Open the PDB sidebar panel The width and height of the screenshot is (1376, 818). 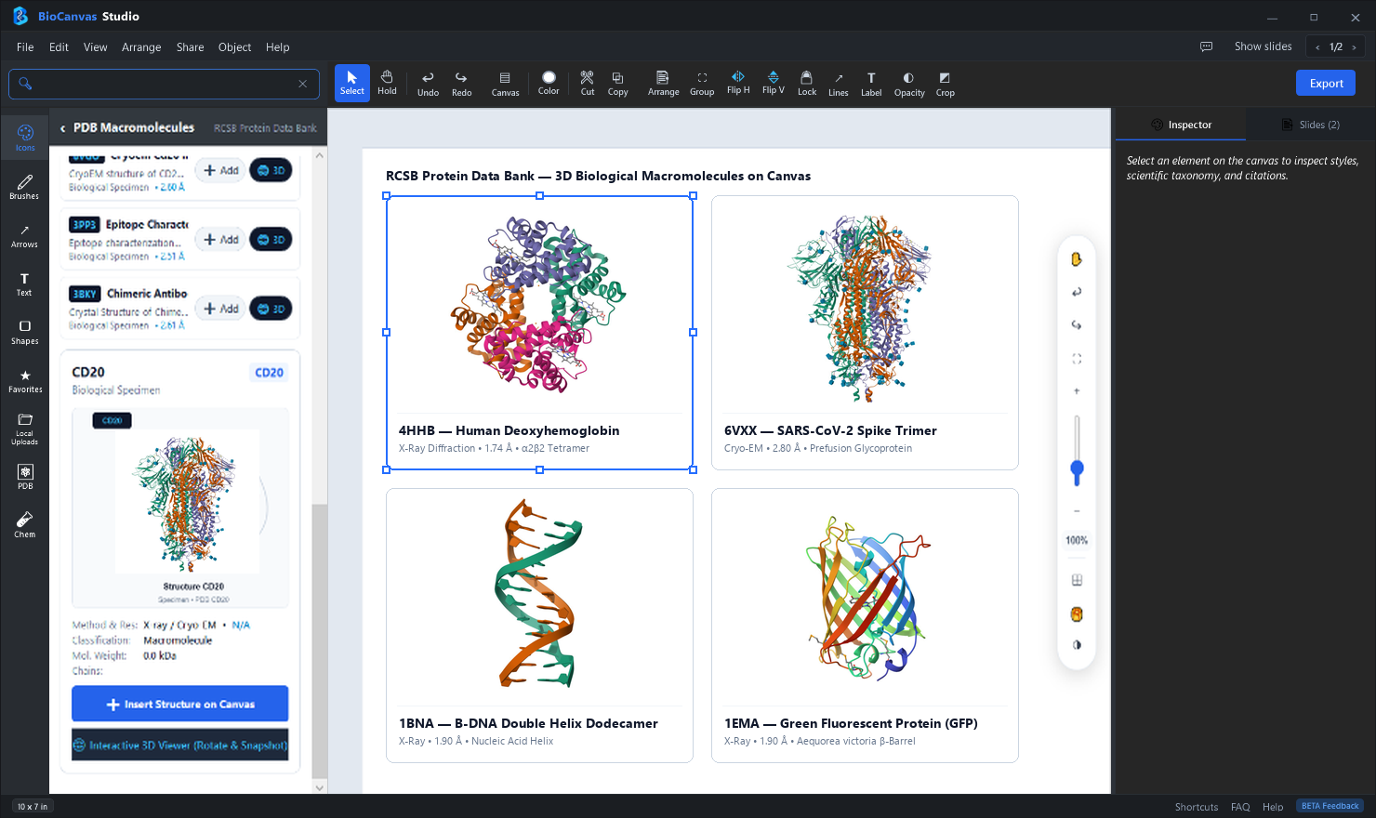(x=25, y=477)
